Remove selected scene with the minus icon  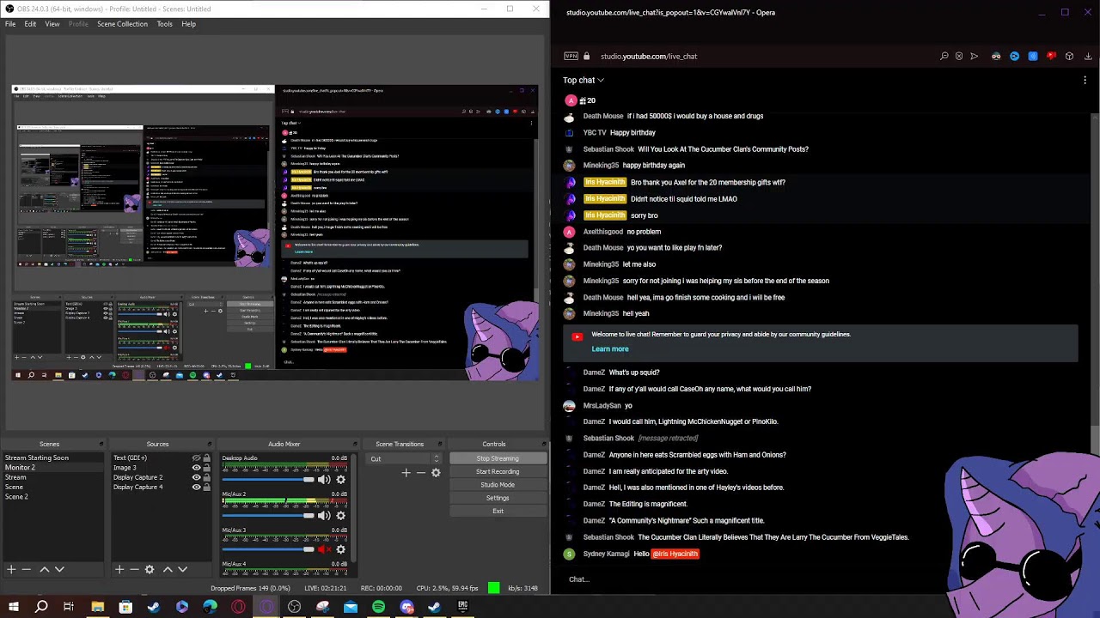[x=27, y=569]
